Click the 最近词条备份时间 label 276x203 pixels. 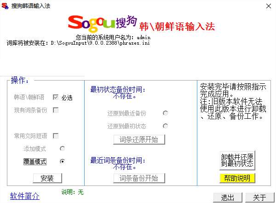[118, 160]
